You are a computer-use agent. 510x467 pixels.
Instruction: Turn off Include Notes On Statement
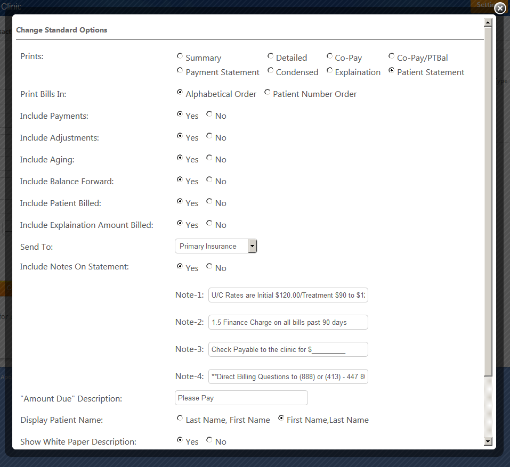click(x=209, y=267)
